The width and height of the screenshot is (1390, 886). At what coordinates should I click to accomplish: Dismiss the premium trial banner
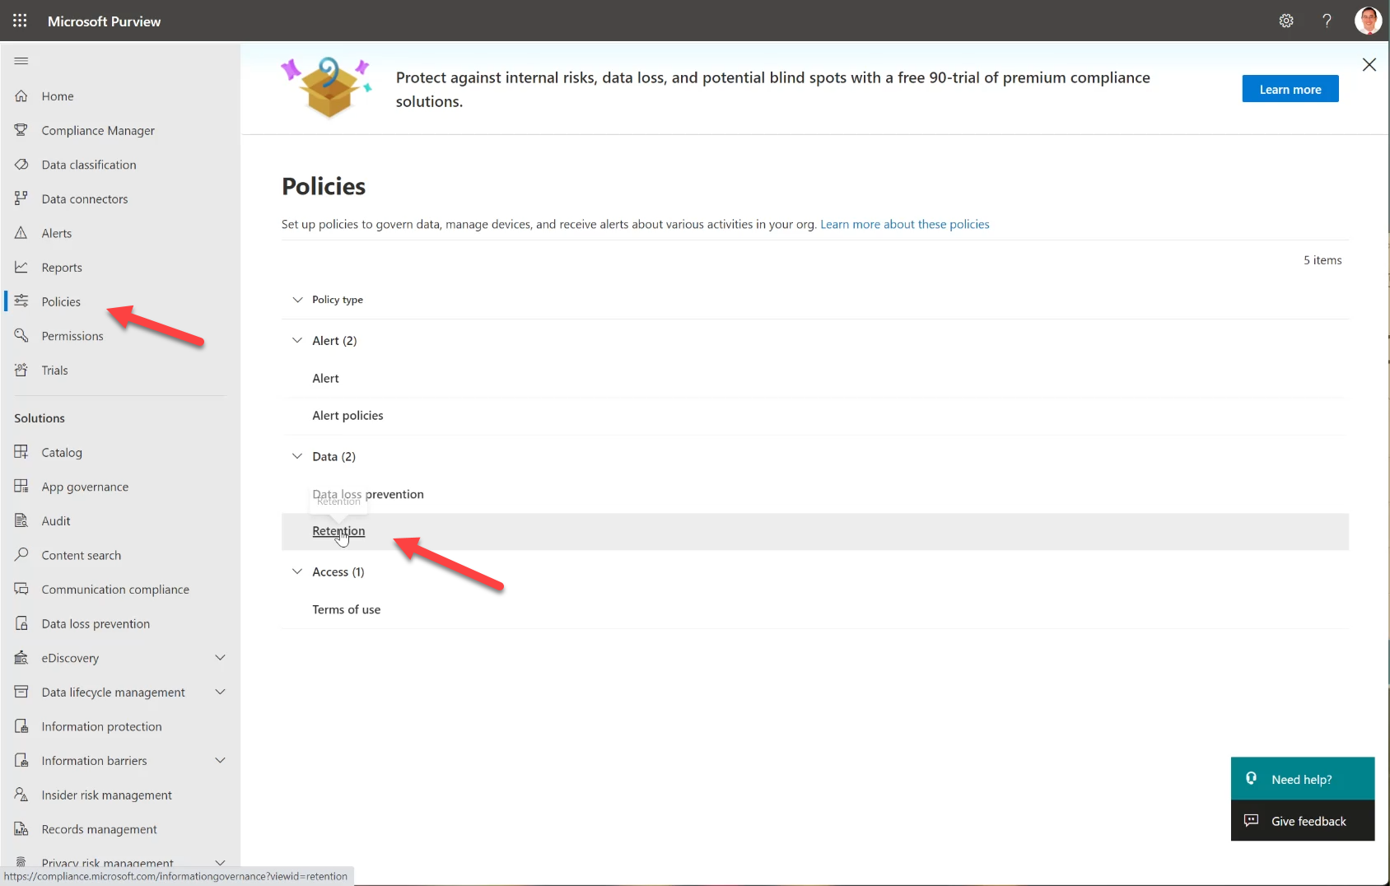1369,65
